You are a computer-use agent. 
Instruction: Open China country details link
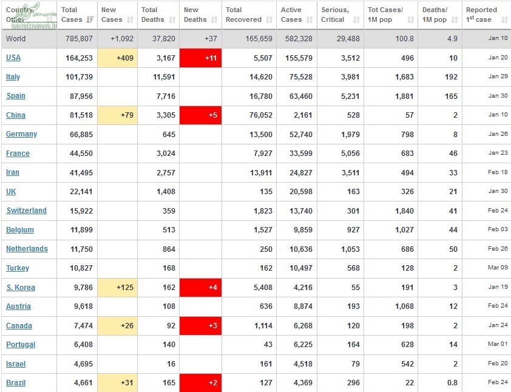coord(16,115)
